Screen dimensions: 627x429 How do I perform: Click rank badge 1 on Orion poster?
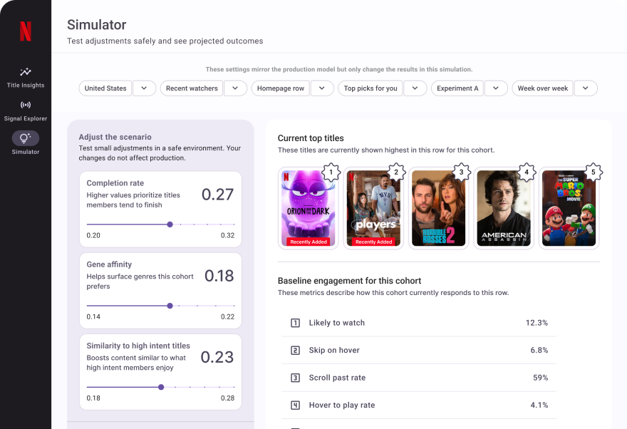[x=330, y=172]
